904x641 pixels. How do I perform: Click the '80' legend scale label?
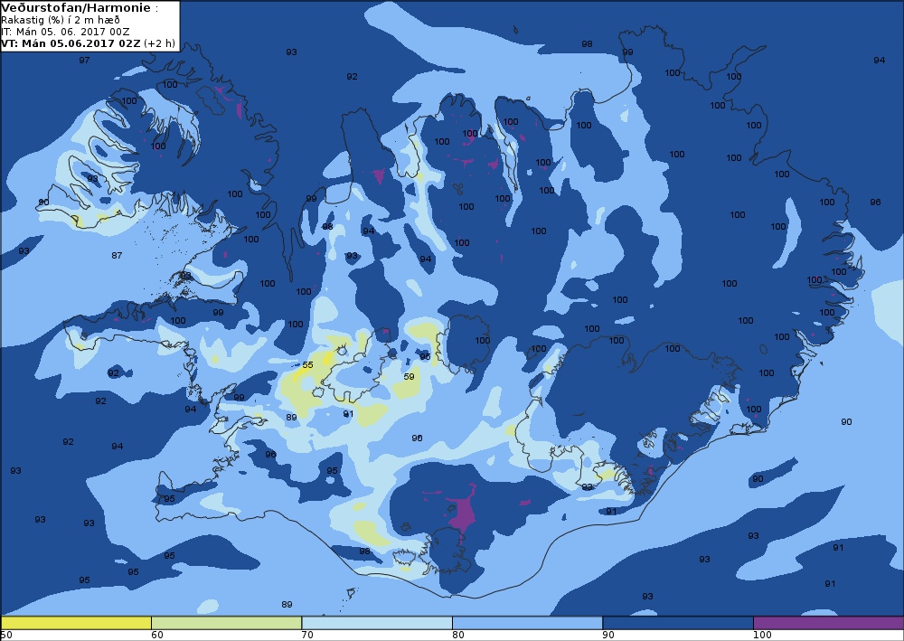[458, 636]
